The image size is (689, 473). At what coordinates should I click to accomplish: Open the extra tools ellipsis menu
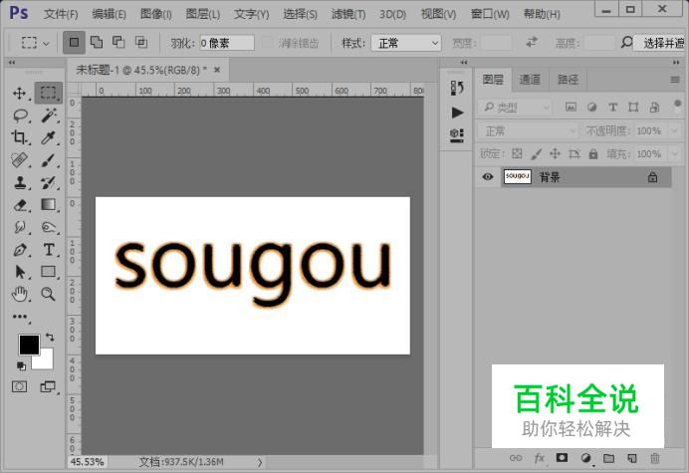pos(20,317)
